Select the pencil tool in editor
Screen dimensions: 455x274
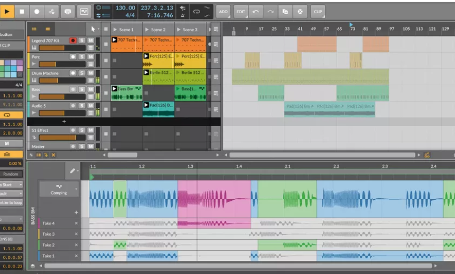[x=72, y=171]
